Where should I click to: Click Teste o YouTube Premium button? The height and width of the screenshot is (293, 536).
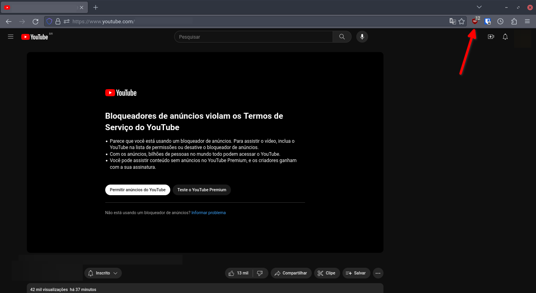click(x=202, y=190)
